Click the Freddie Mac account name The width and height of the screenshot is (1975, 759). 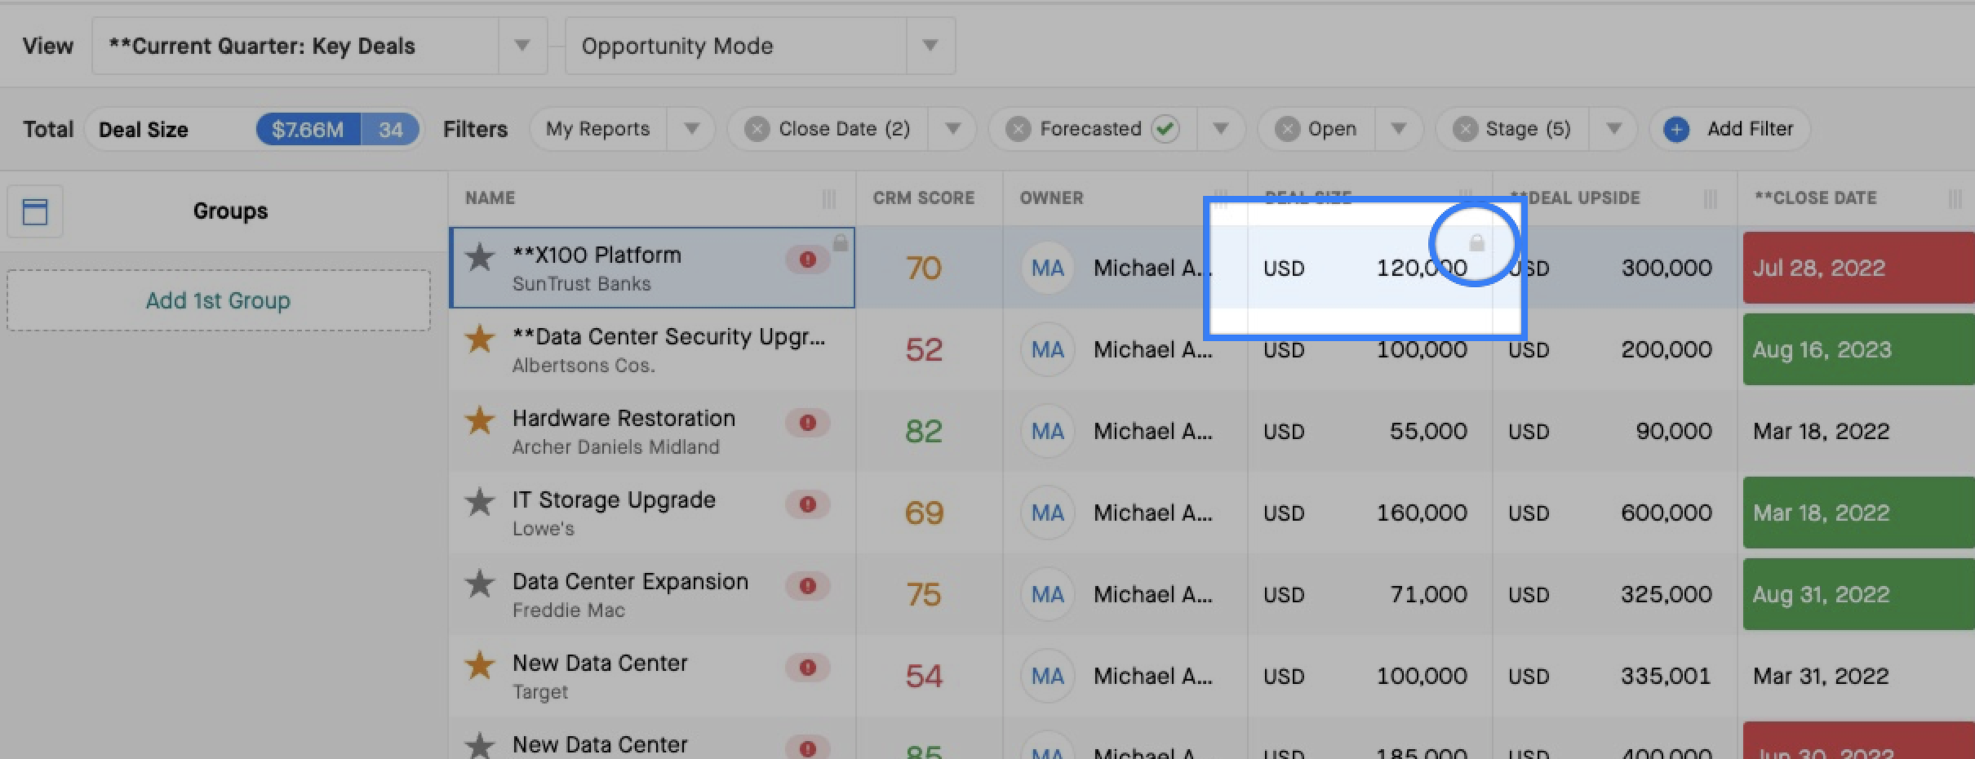point(568,610)
